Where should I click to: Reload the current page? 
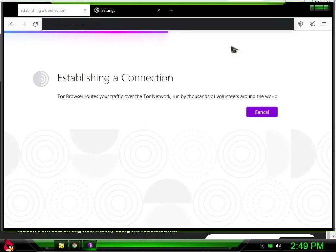[35, 24]
